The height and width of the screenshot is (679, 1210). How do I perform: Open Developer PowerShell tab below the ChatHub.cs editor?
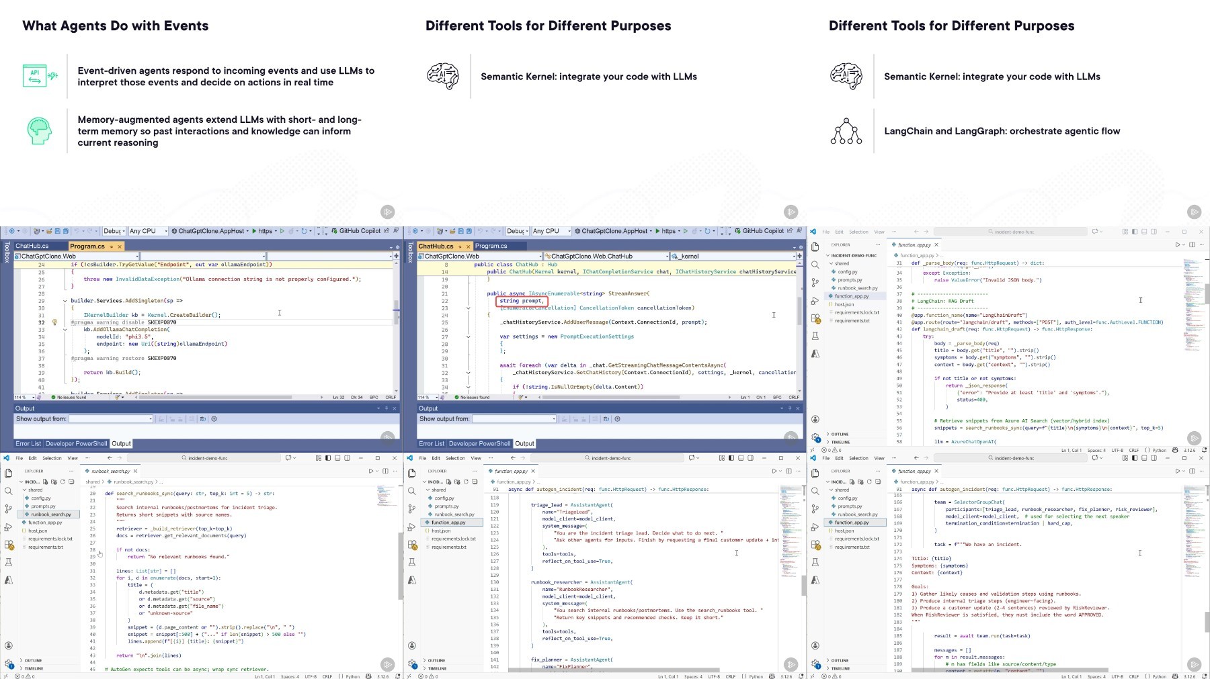tap(480, 444)
